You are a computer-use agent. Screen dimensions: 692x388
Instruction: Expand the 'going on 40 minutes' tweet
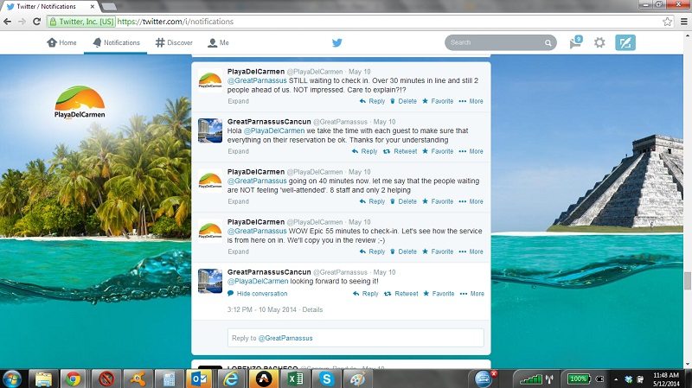[239, 201]
